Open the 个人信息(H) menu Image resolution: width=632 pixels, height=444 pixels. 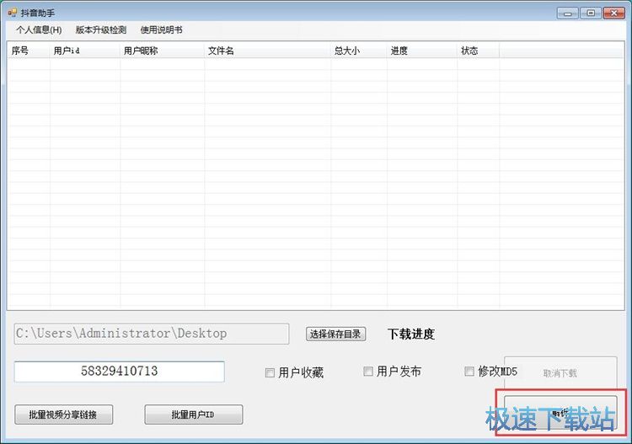(39, 29)
